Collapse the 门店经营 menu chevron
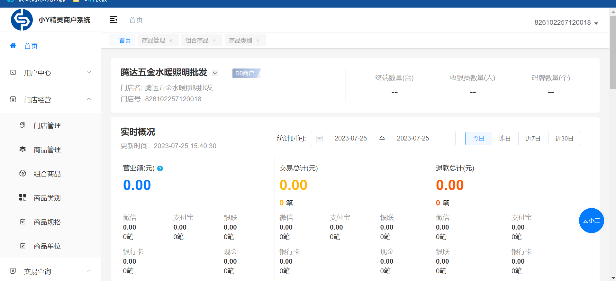 click(x=89, y=99)
